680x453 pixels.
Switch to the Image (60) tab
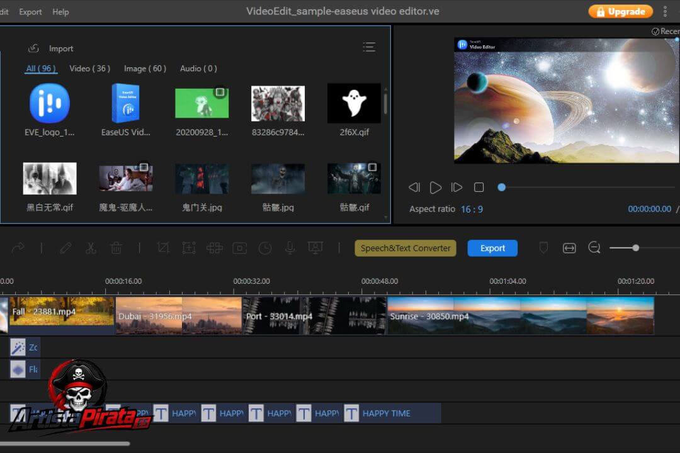[x=145, y=69]
